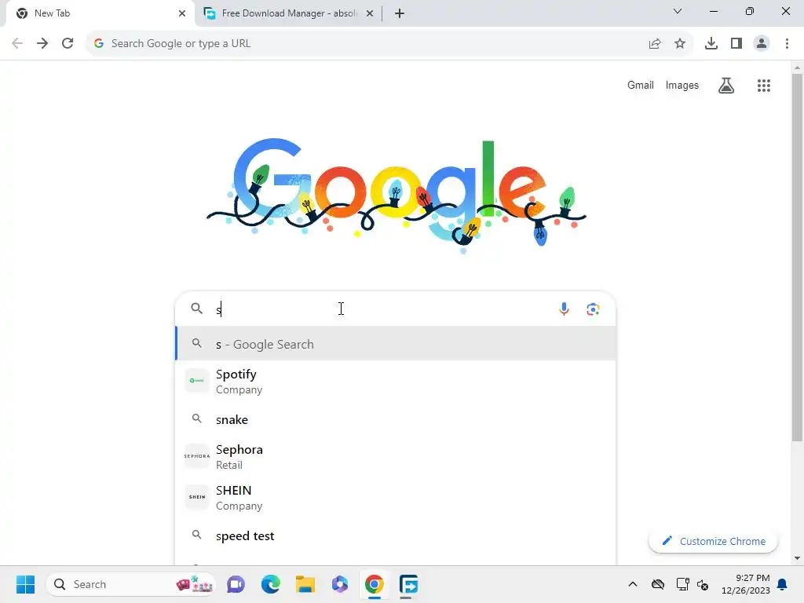Open the Gmail link
804x603 pixels.
pyautogui.click(x=641, y=85)
